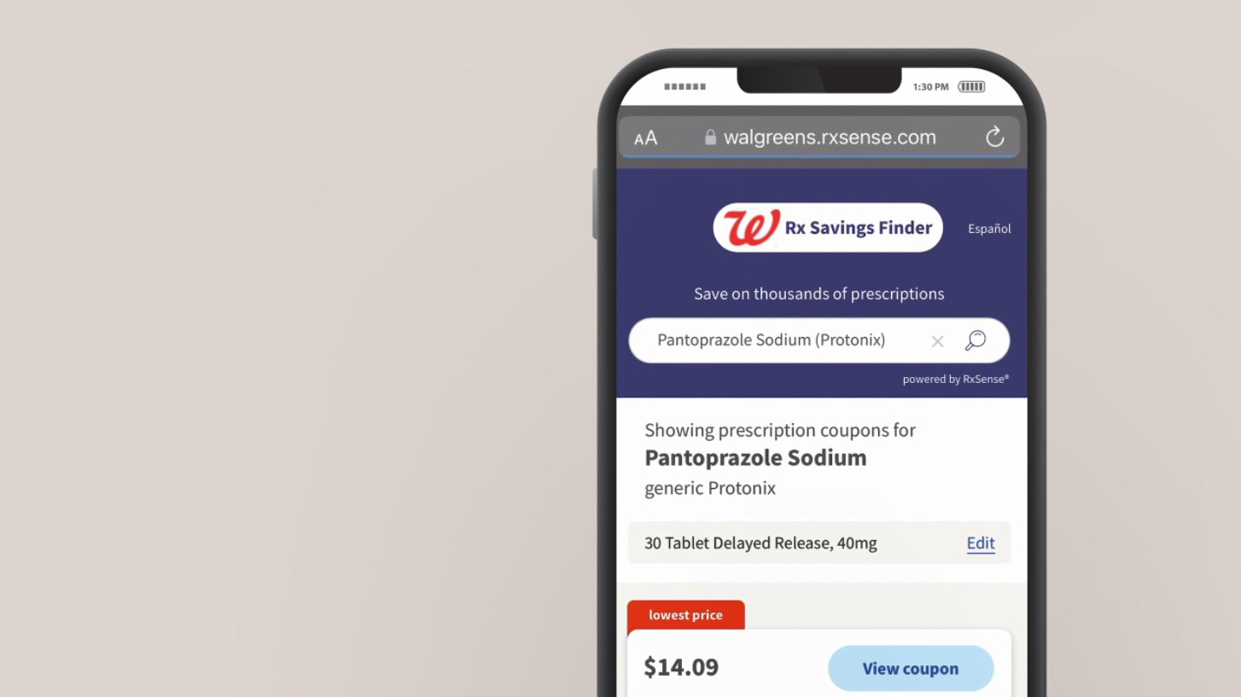Viewport: 1241px width, 697px height.
Task: Tap the Pantoprazole Sodium heading
Action: click(x=755, y=458)
